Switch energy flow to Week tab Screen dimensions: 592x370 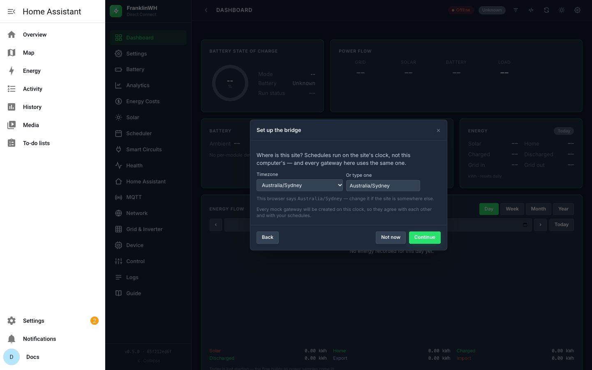[x=512, y=209]
